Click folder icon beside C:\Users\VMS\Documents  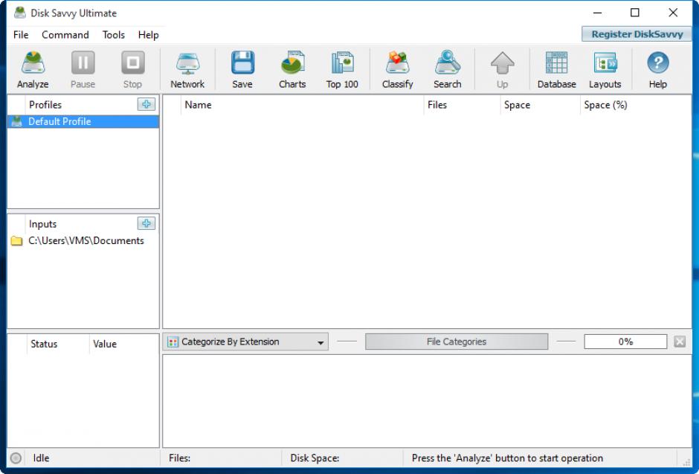click(x=16, y=241)
